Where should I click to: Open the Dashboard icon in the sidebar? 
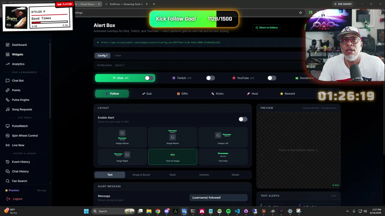tap(8, 45)
